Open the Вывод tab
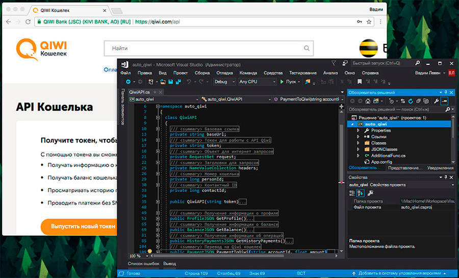This screenshot has width=459, height=278. tap(169, 264)
